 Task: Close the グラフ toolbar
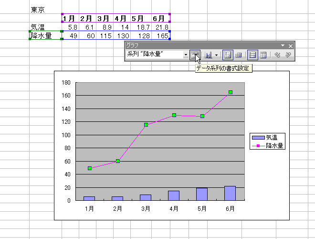point(291,46)
